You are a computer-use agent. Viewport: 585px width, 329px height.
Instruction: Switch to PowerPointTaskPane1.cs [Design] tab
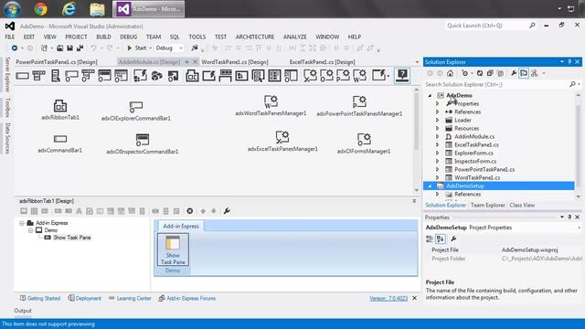pos(57,62)
